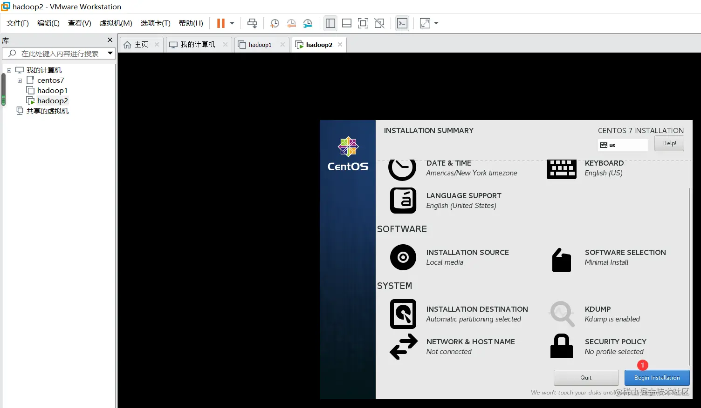Viewport: 701px width, 408px height.
Task: Click the stretch guest display icon
Action: [425, 23]
